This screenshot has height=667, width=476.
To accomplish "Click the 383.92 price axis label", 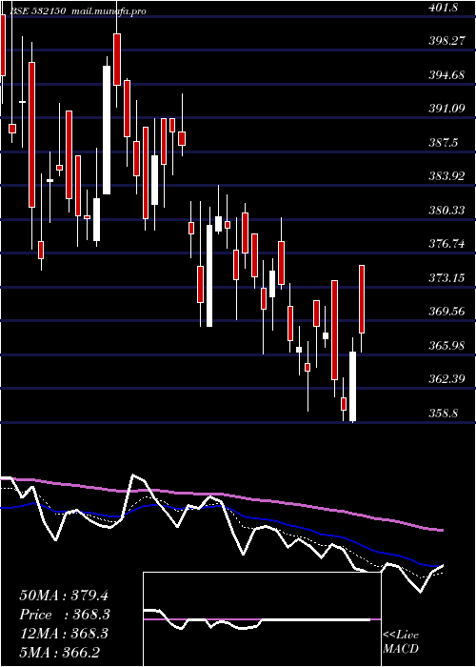I will [x=446, y=176].
